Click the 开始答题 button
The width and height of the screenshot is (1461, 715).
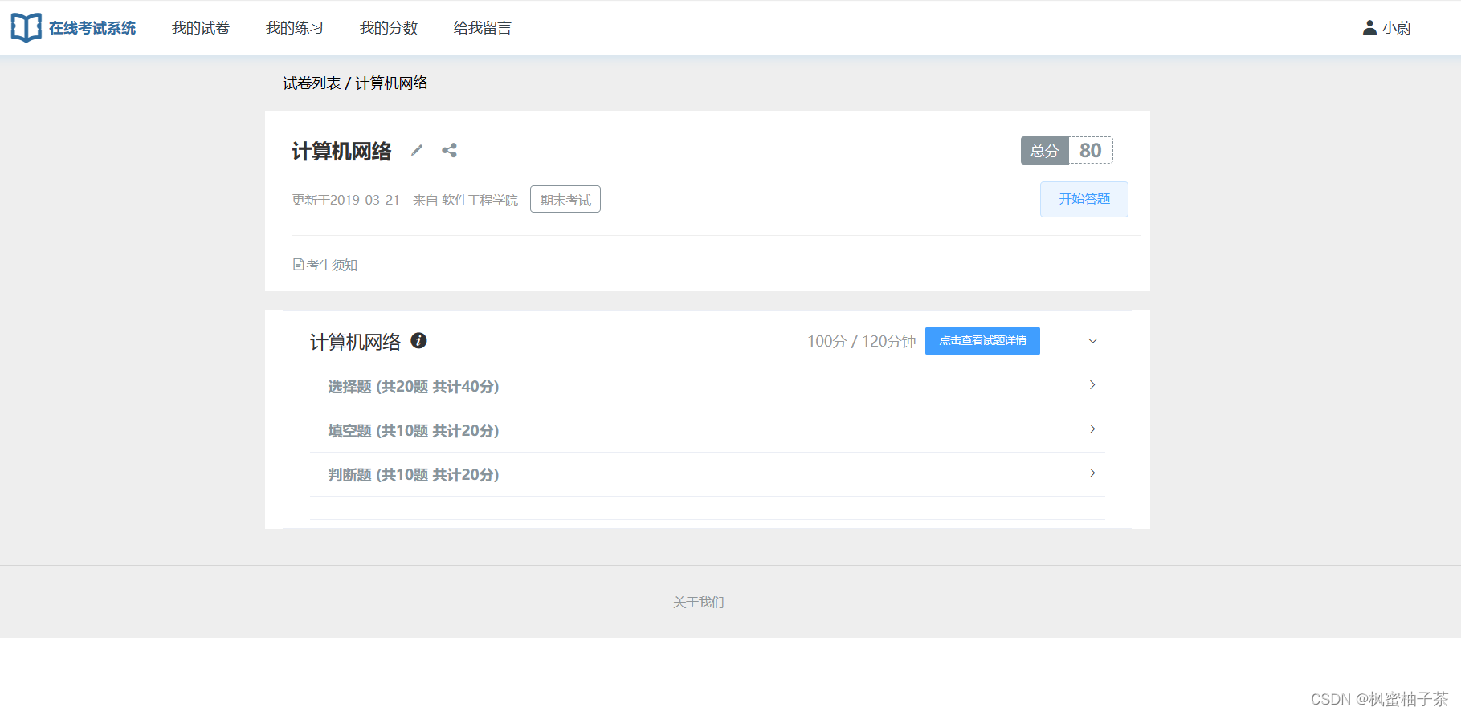coord(1084,199)
